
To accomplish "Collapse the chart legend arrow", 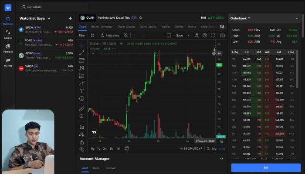I will pyautogui.click(x=93, y=54).
